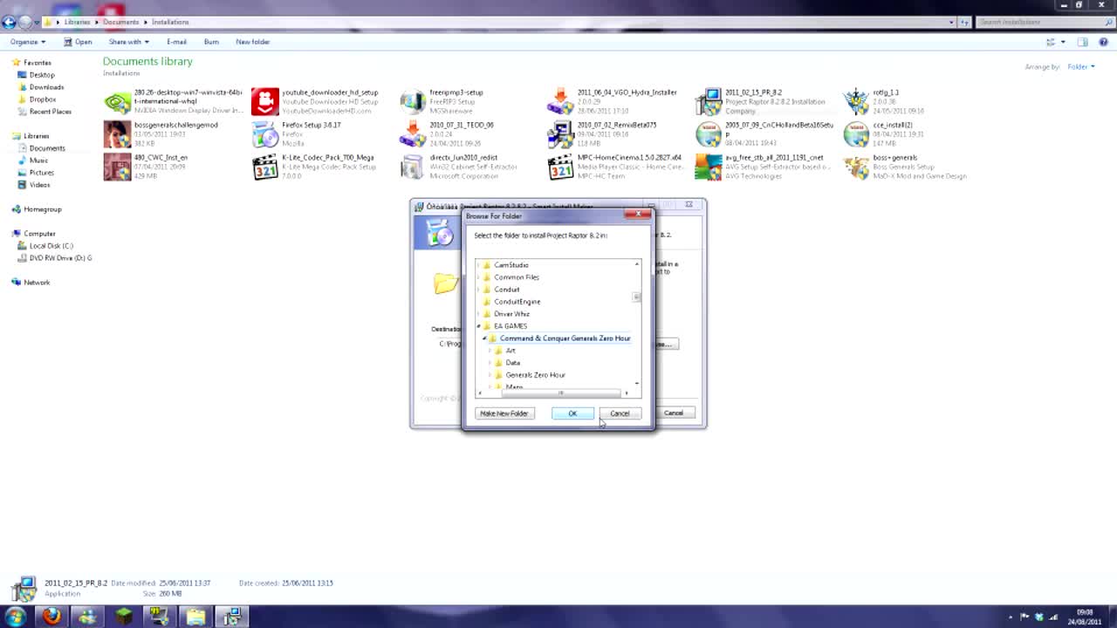1117x628 pixels.
Task: Select rotfg_1.1 file icon
Action: tap(856, 102)
